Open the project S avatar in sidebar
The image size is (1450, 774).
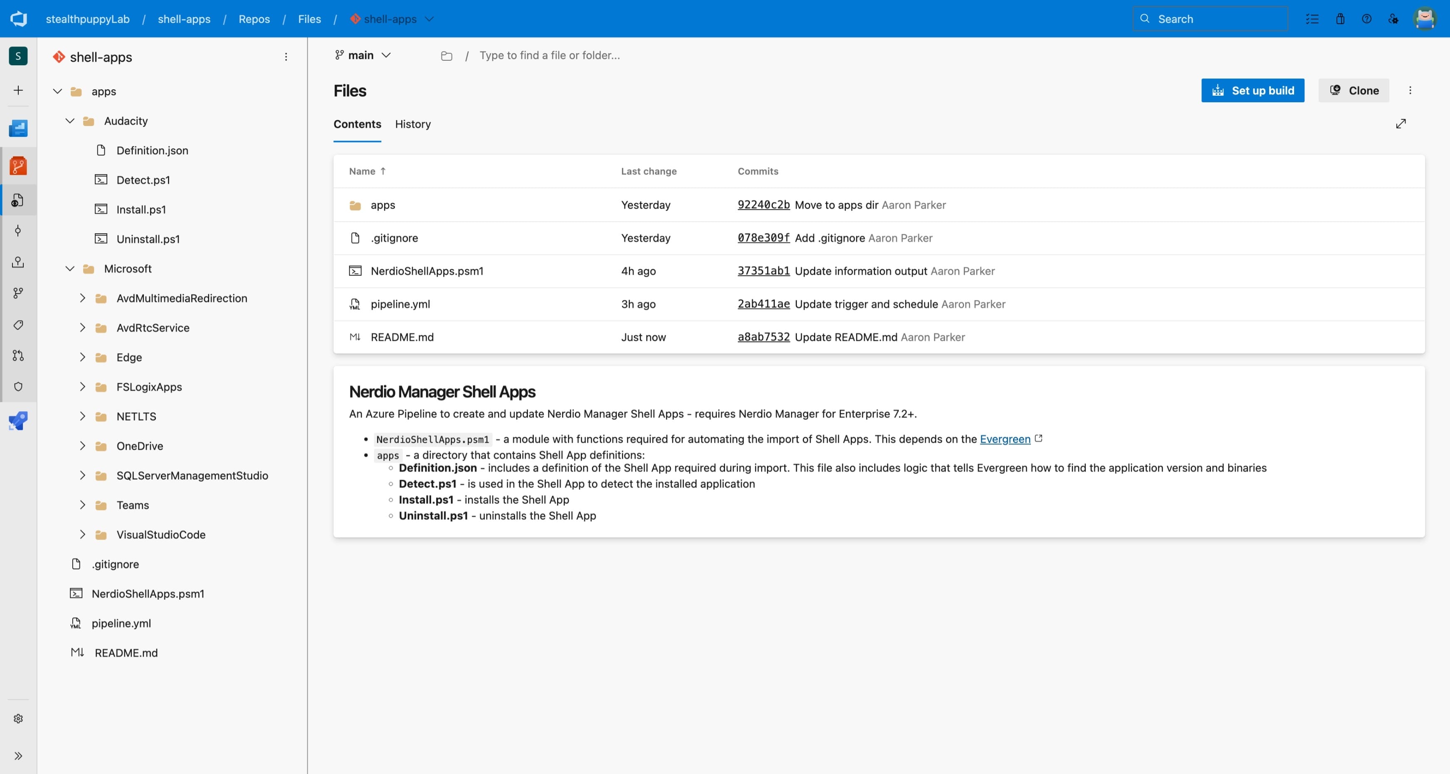[18, 56]
